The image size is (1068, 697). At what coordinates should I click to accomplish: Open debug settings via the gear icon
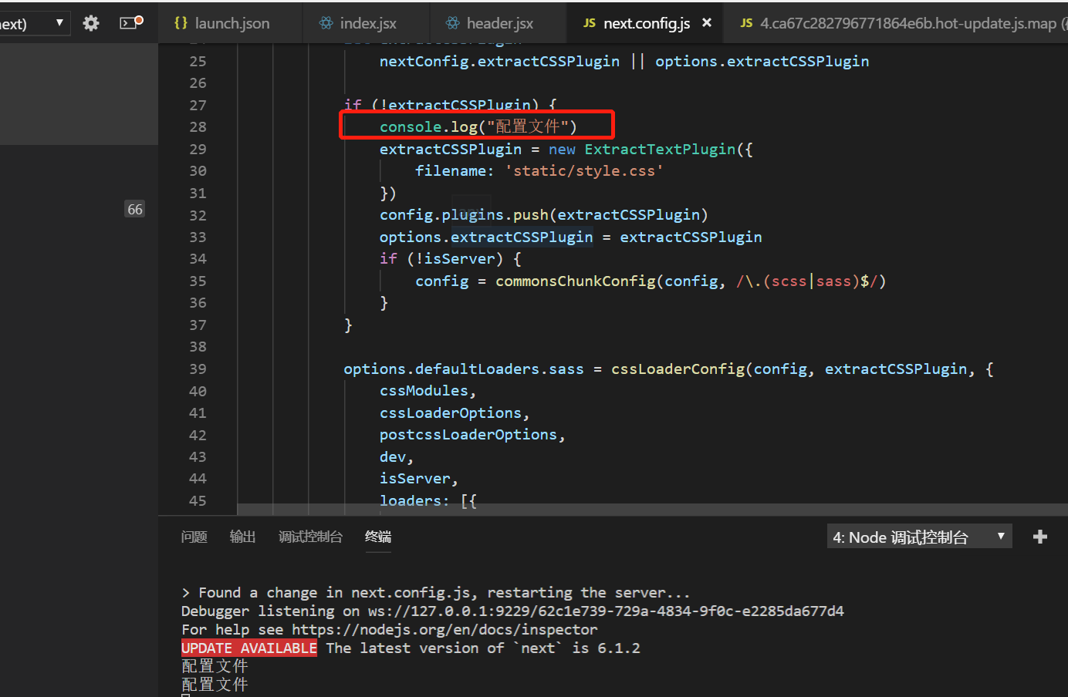90,22
